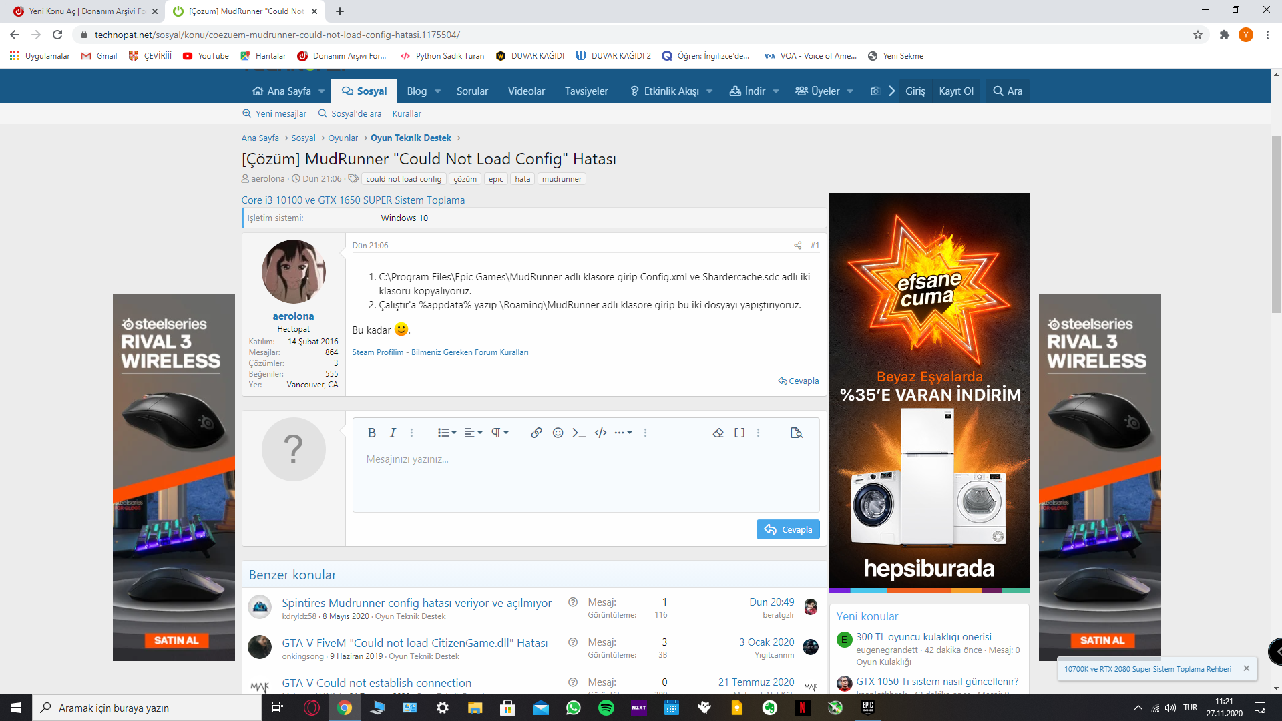
Task: Click the insert link icon
Action: coord(536,433)
